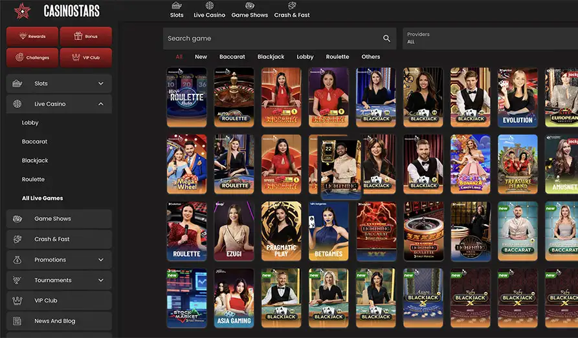Open the Speed Baccarat game thumbnail
This screenshot has height=338, width=578.
pos(282,164)
